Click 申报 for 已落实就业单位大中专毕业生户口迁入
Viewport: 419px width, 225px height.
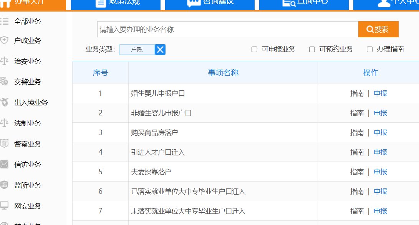[x=380, y=191]
